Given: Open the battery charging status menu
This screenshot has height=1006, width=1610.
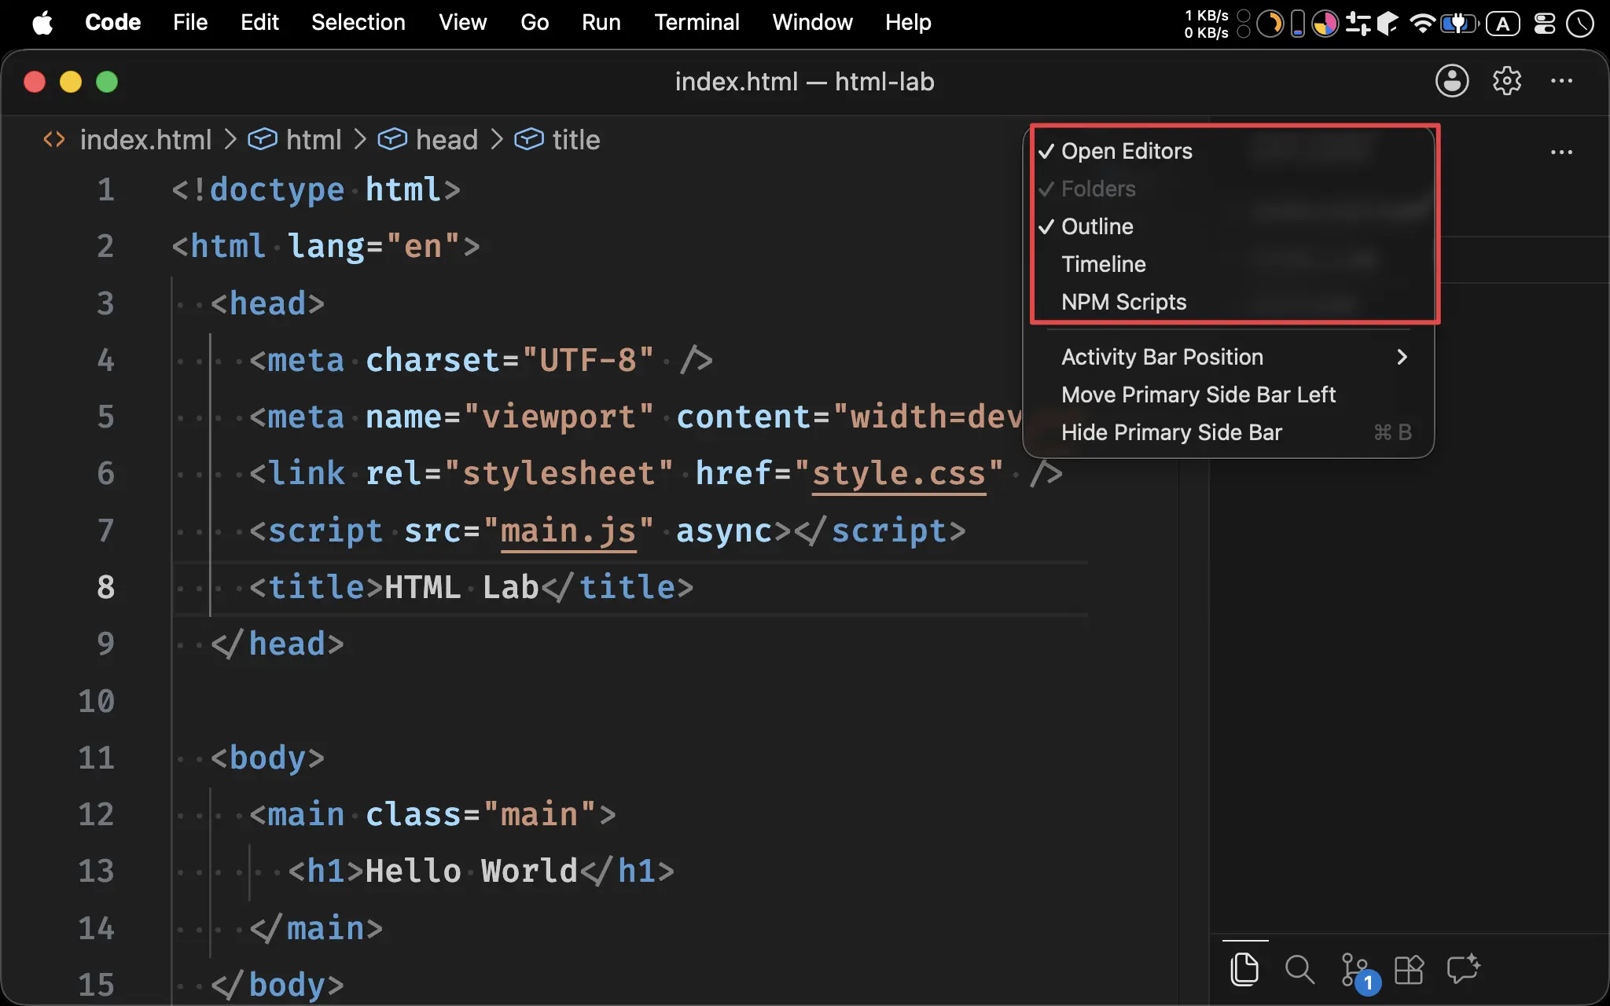Looking at the screenshot, I should click(x=1459, y=24).
